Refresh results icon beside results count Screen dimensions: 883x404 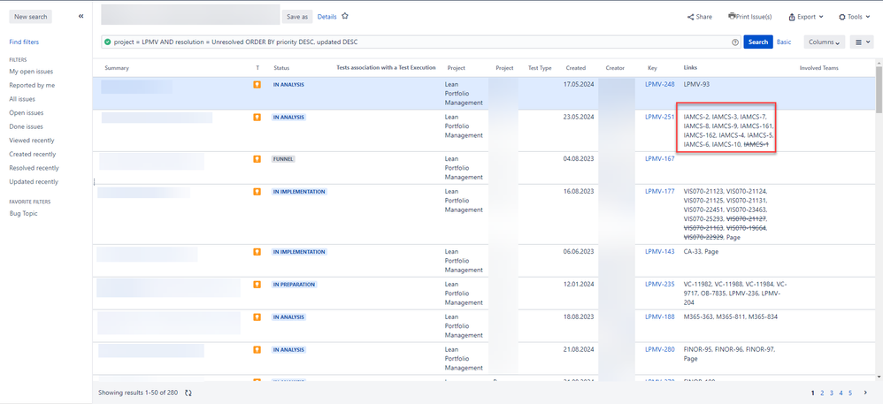tap(188, 393)
